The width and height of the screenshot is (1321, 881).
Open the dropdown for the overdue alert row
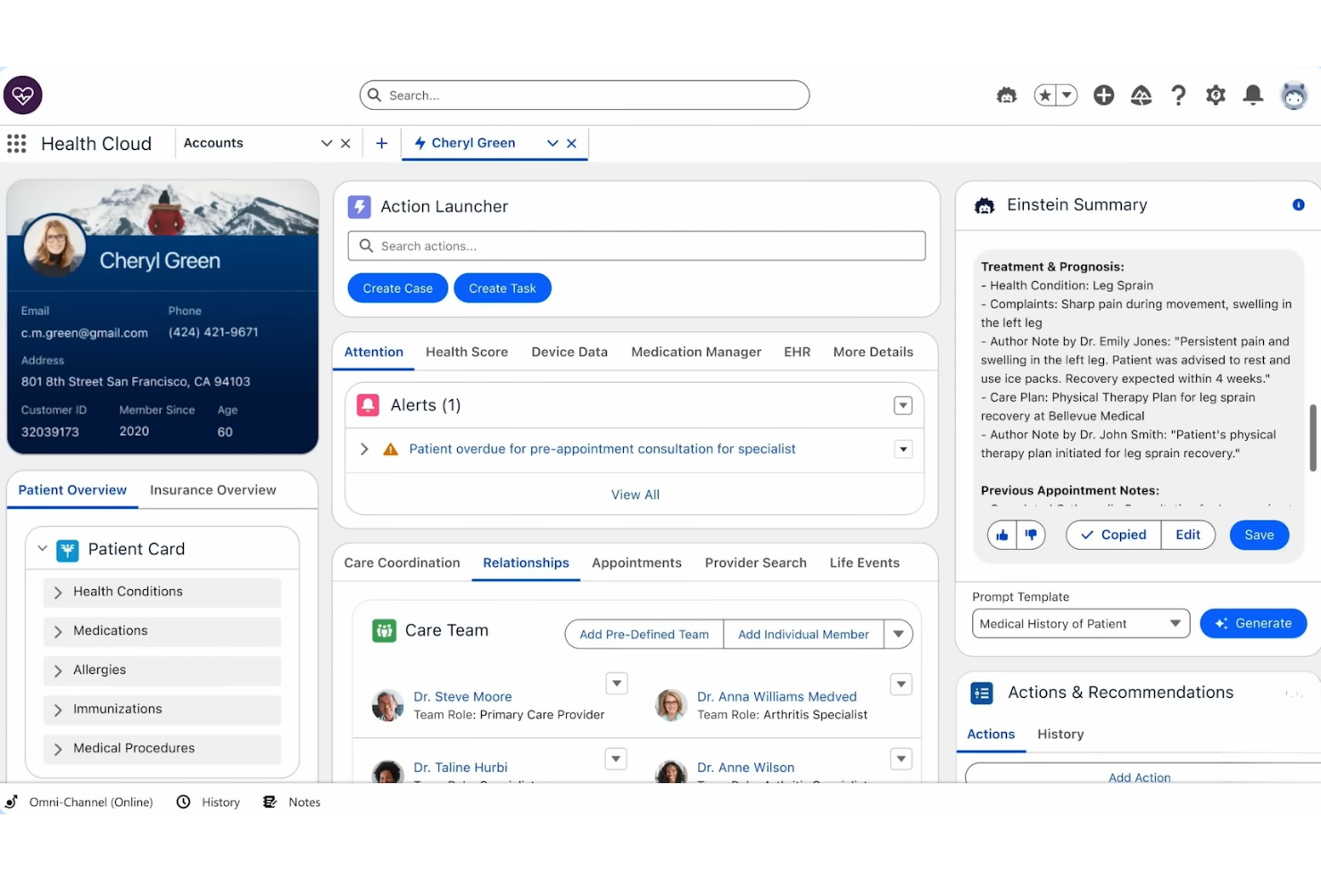point(903,450)
